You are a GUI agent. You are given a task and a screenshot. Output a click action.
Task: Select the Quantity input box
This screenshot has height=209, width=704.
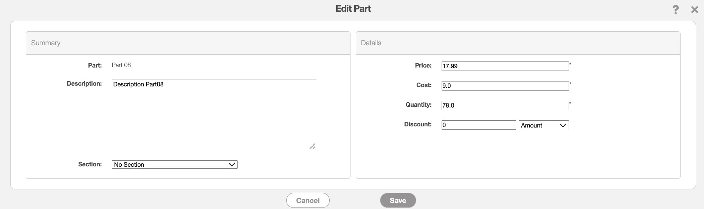point(505,105)
